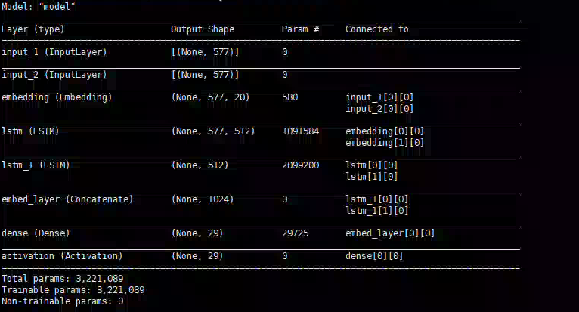Viewport: 579px width, 312px height.
Task: Click the "Output Shape" column header
Action: pyautogui.click(x=203, y=29)
